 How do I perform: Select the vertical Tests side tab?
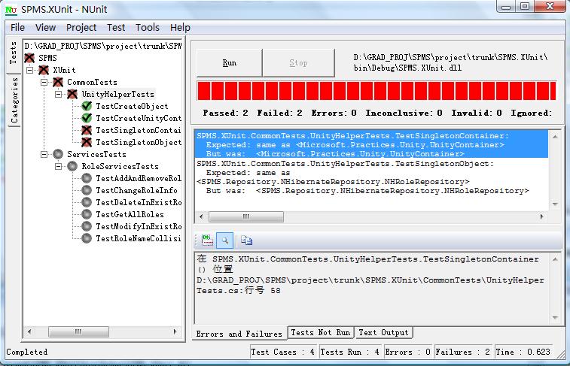click(x=14, y=53)
